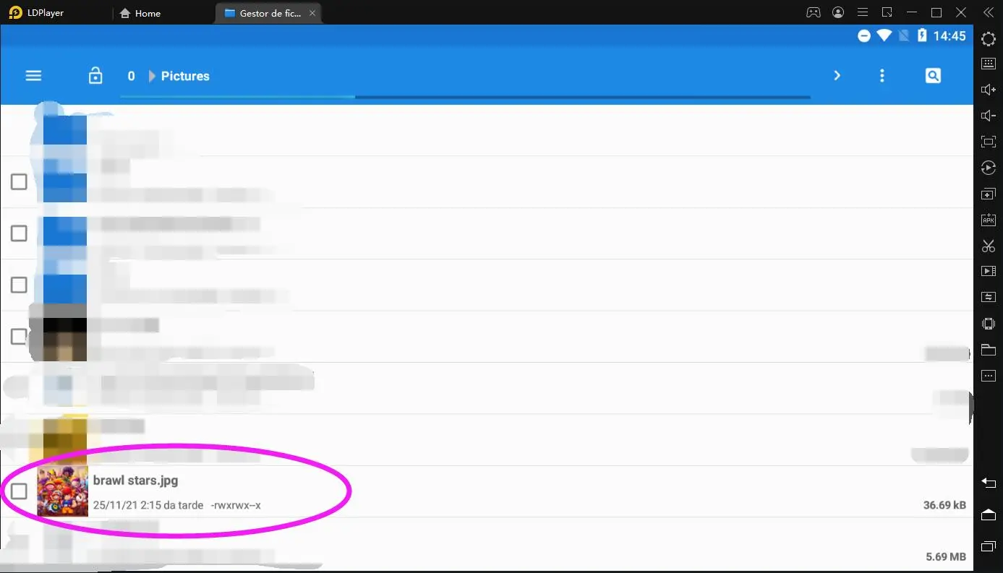The width and height of the screenshot is (1003, 573).
Task: Click the lock icon in the toolbar
Action: click(95, 76)
